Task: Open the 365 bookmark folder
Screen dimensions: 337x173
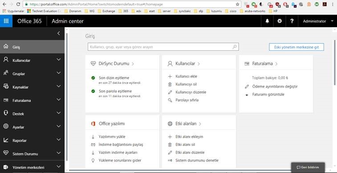Action: [x=123, y=11]
